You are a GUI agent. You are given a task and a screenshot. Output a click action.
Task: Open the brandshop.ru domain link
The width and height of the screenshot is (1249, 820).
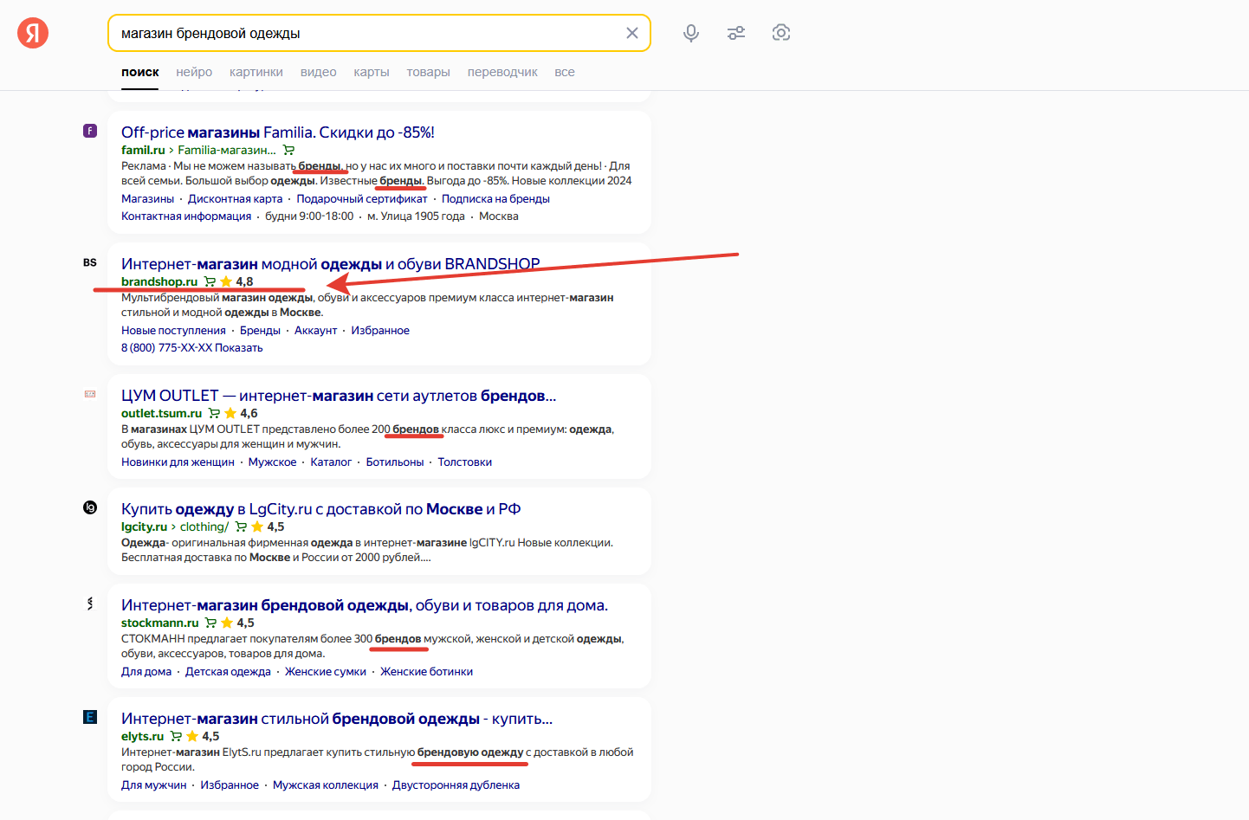pyautogui.click(x=159, y=281)
